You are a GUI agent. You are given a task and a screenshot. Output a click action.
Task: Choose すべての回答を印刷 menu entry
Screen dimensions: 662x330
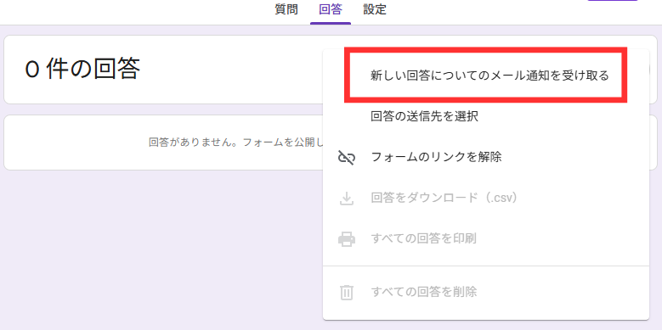486,238
